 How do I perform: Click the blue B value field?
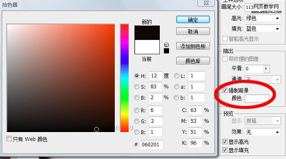click(155, 132)
